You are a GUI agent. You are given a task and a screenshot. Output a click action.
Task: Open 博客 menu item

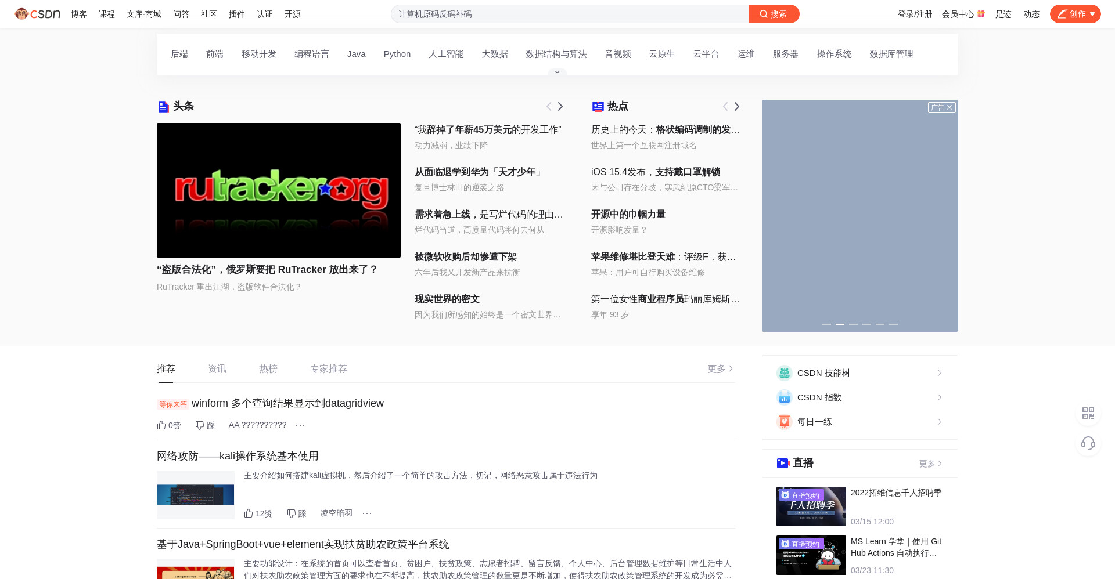pyautogui.click(x=78, y=14)
